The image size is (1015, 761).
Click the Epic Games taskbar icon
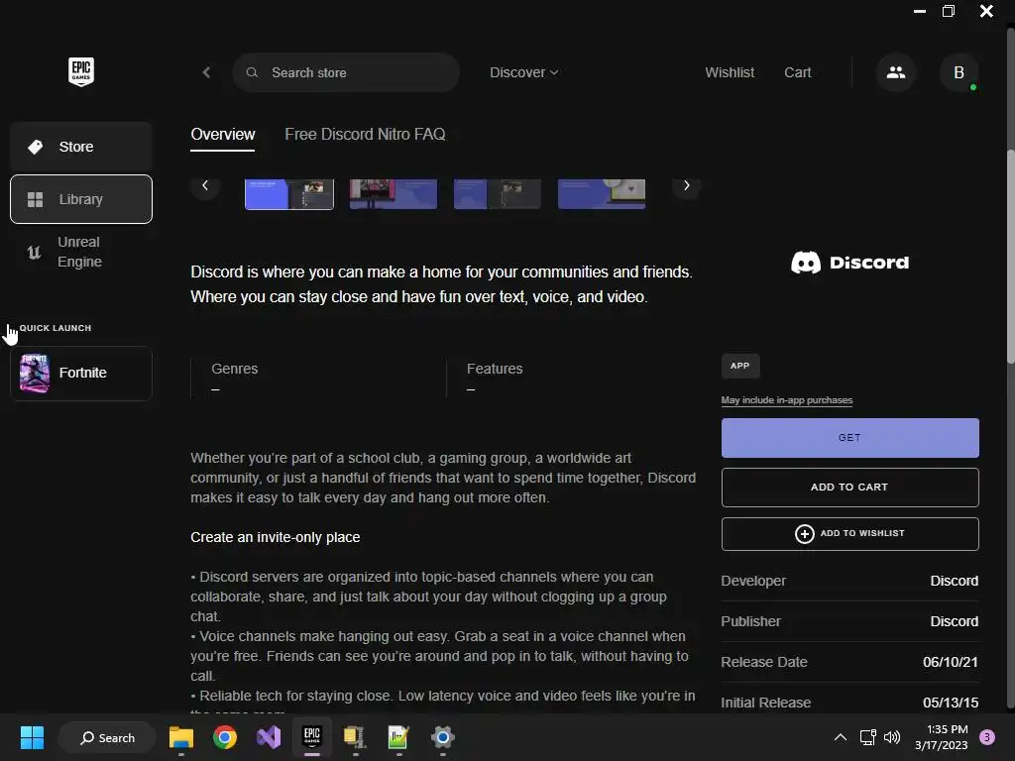coord(312,737)
